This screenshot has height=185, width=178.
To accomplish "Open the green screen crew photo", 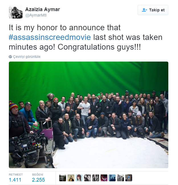I will click(89, 115).
